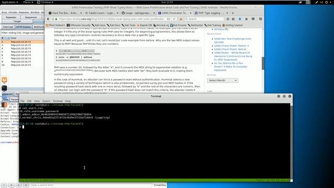Screen dimensions: 334x188
Task: Open the Kali Training bookmark
Action: 212,25
